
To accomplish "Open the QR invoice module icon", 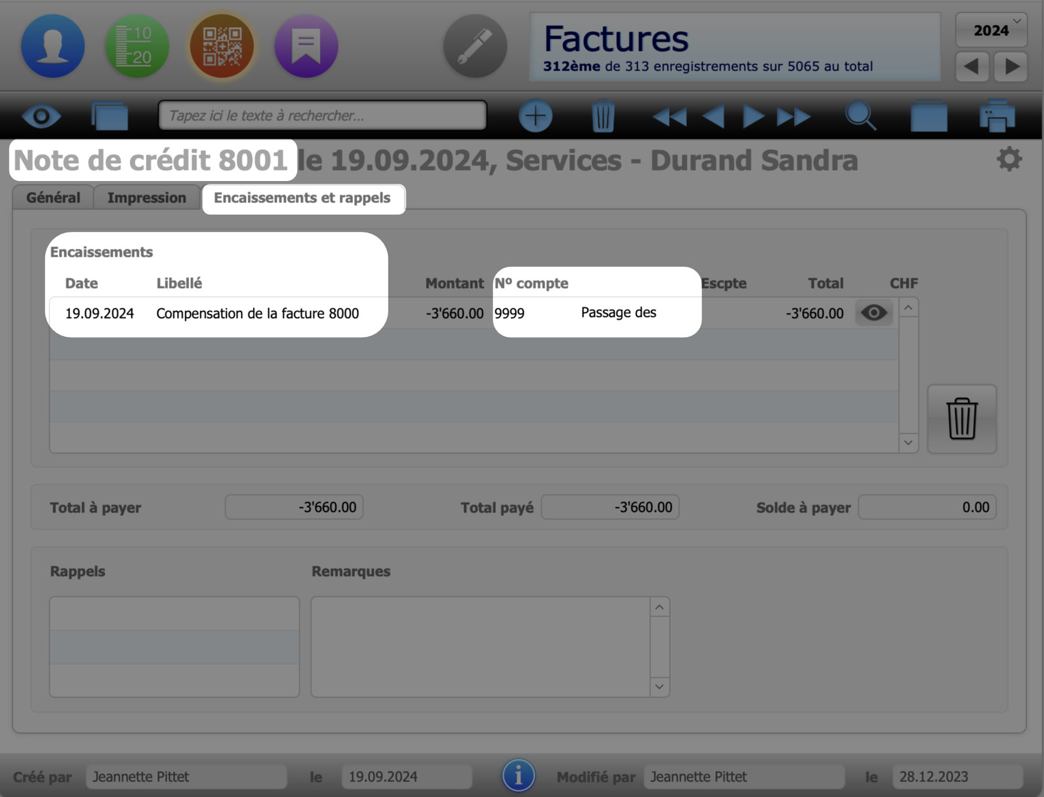I will click(x=222, y=46).
